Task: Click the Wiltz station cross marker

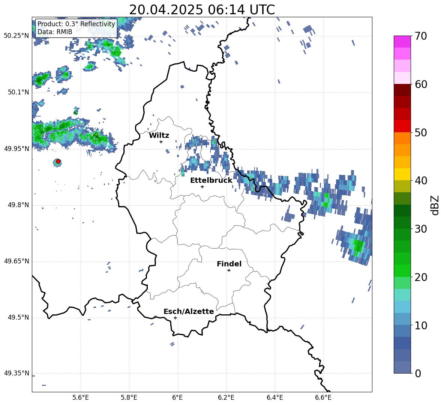Action: click(x=161, y=142)
